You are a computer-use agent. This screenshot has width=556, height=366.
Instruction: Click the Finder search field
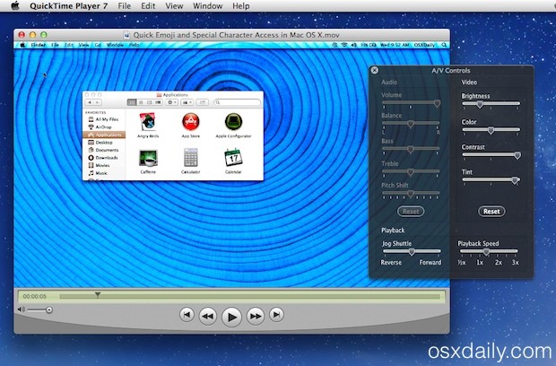238,102
